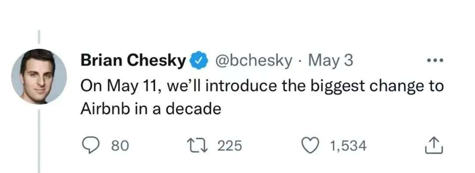The image size is (475, 173).
Task: Click the blue verified checkmark badge
Action: (198, 61)
